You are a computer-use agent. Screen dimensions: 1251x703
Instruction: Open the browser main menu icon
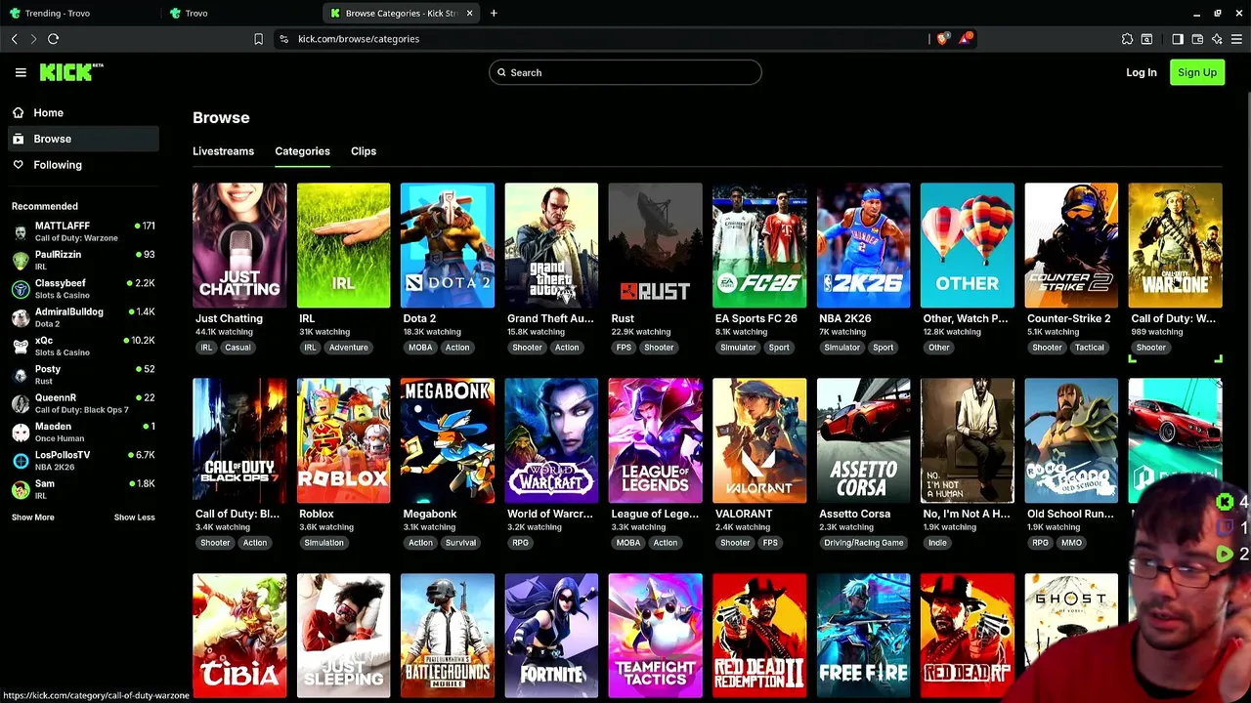1236,39
